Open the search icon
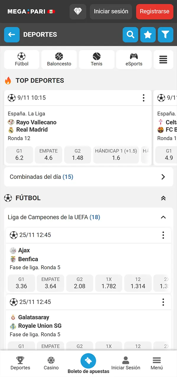 coord(130,34)
